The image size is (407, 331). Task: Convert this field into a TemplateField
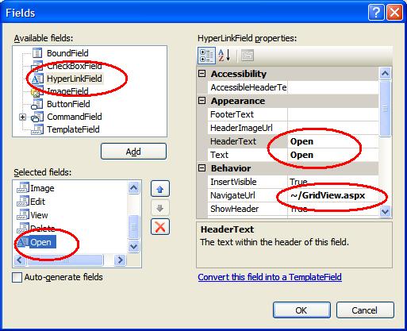tap(270, 277)
